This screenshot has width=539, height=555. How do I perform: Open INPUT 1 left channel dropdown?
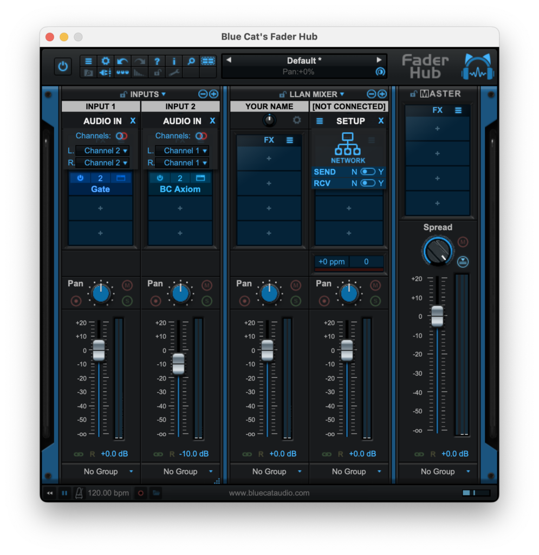pyautogui.click(x=102, y=151)
